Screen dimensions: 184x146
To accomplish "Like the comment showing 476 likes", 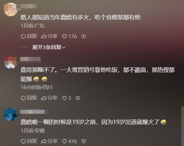I will [69, 141].
